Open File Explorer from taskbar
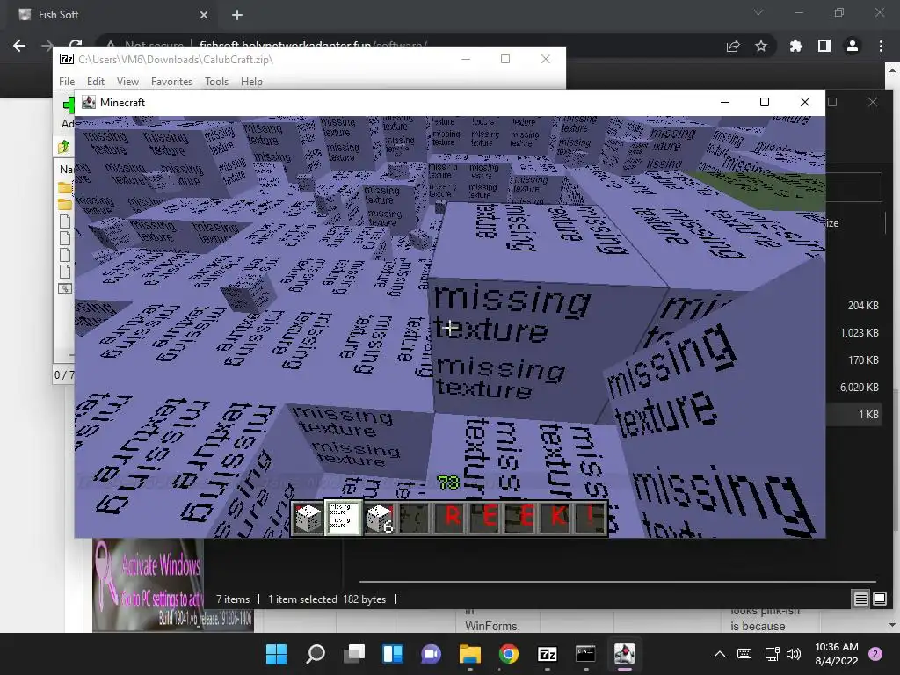 470,654
